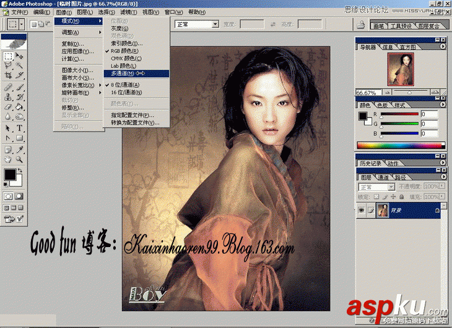This screenshot has height=328, width=452.
Task: Select the Eyedropper tool
Action: coord(19,149)
